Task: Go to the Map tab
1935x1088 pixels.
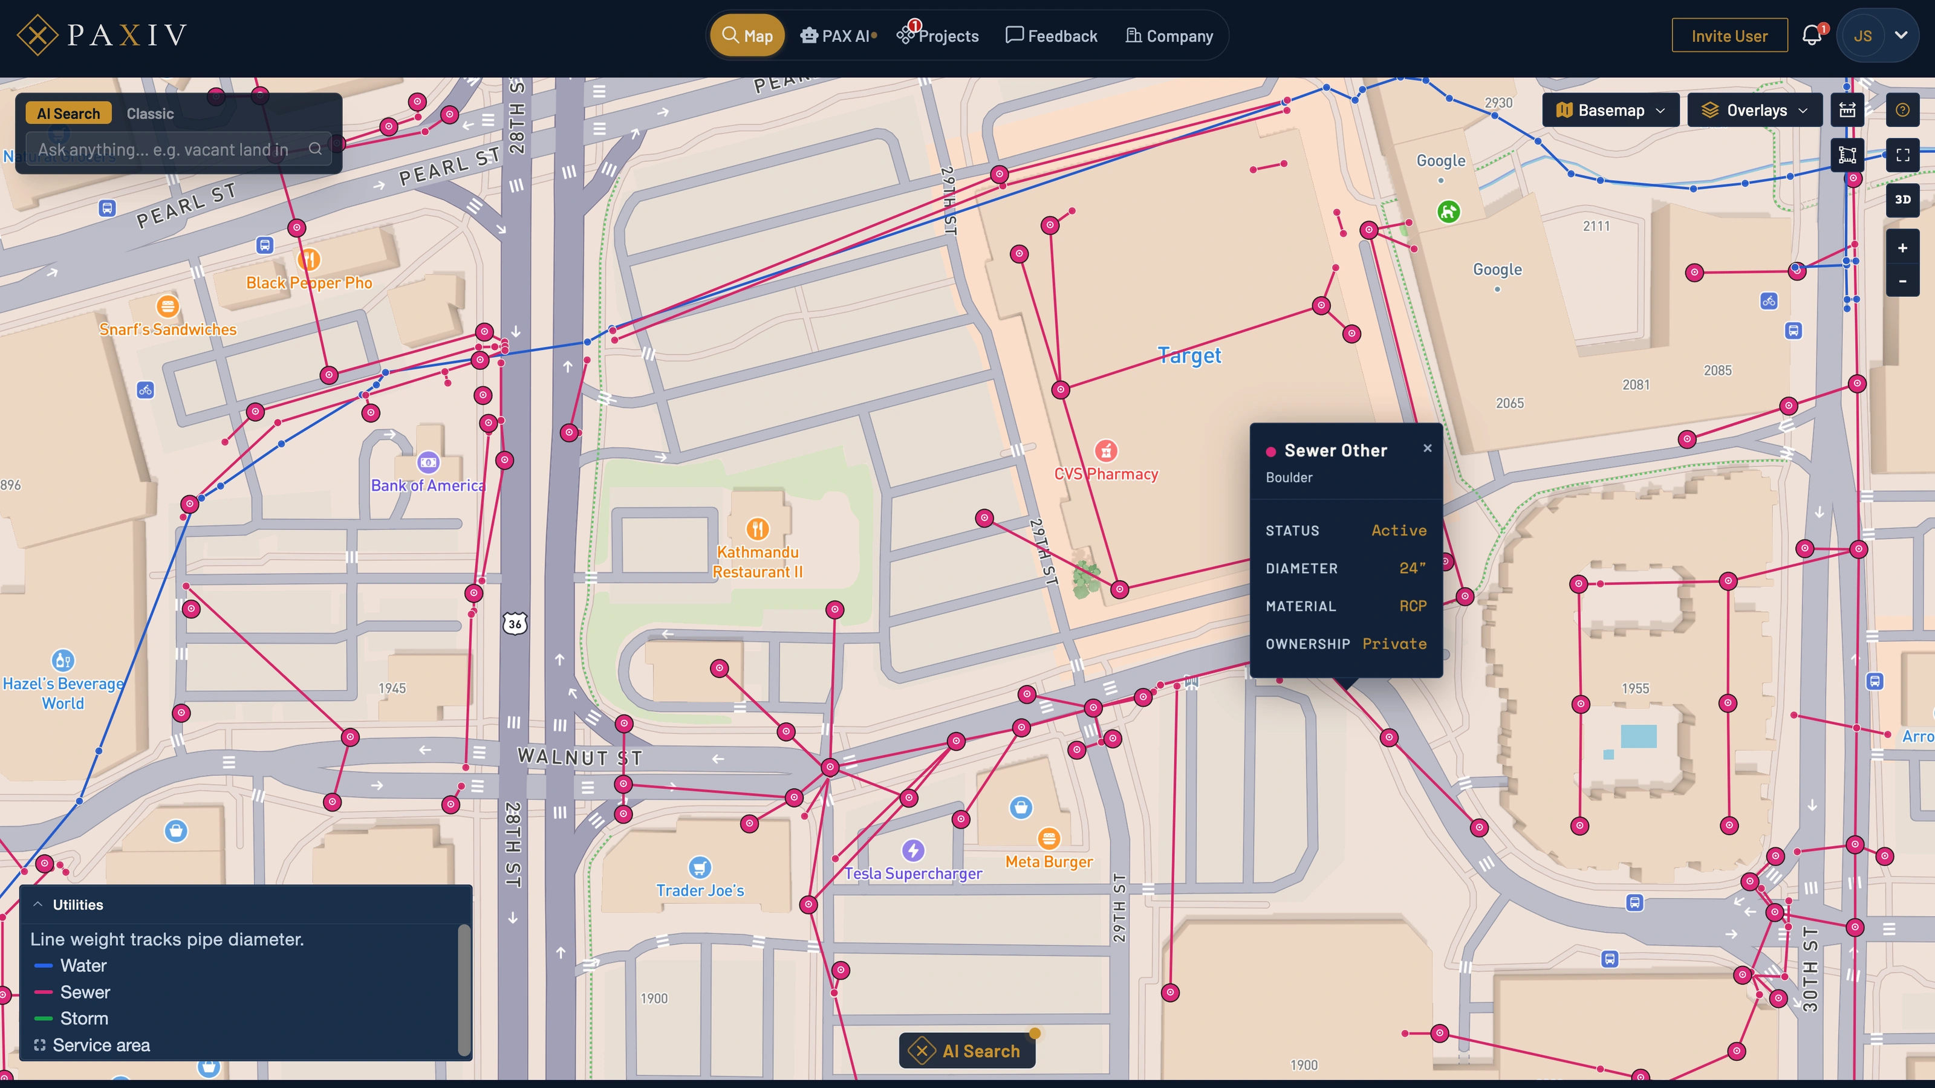Action: coord(747,35)
